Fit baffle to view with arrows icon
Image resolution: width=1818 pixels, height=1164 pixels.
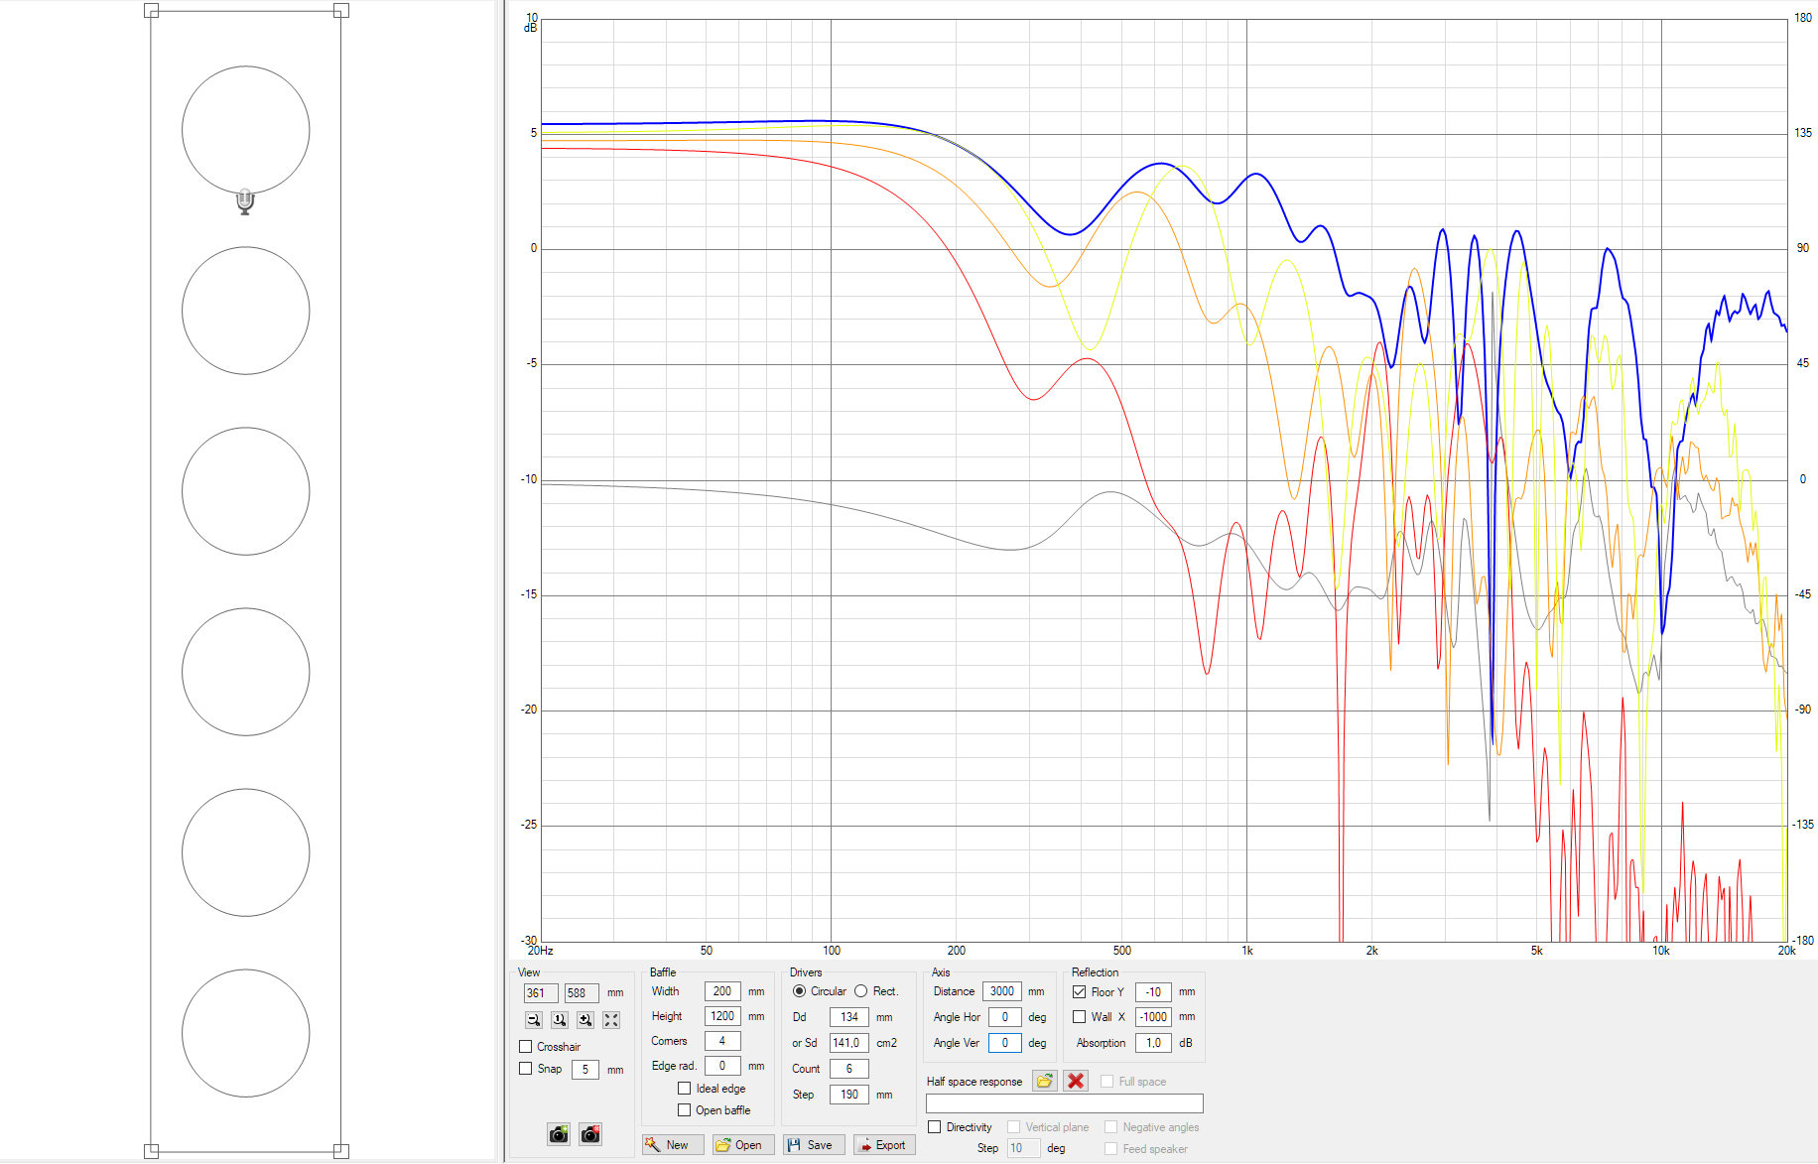click(x=611, y=1020)
